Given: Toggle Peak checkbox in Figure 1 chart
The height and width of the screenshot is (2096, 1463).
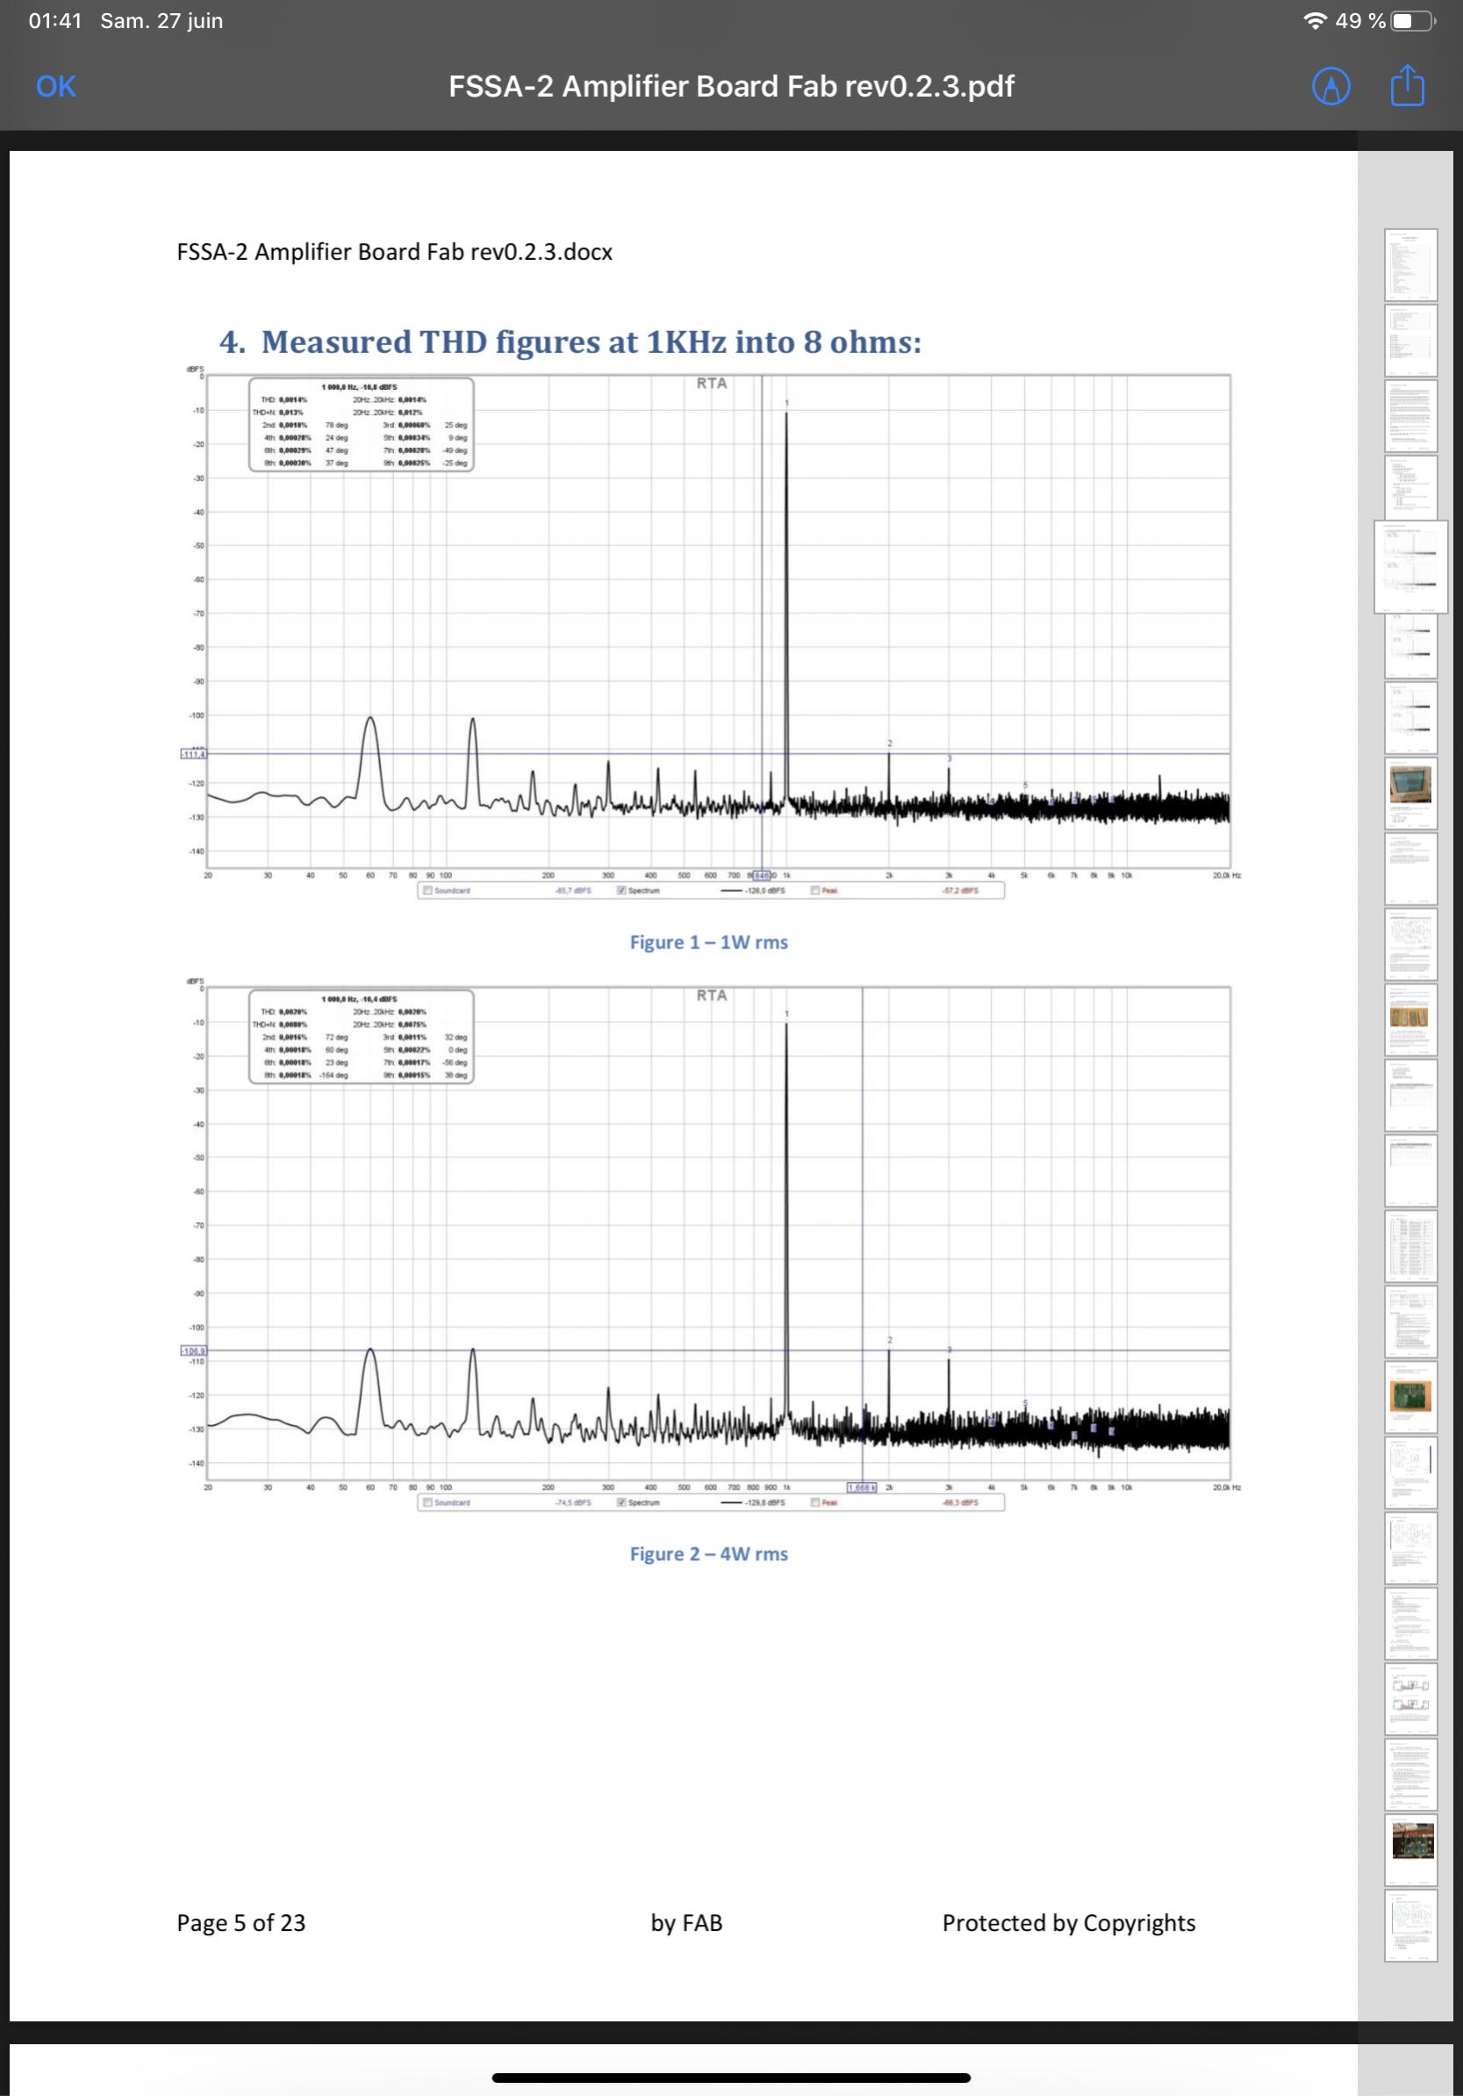Looking at the screenshot, I should point(815,890).
